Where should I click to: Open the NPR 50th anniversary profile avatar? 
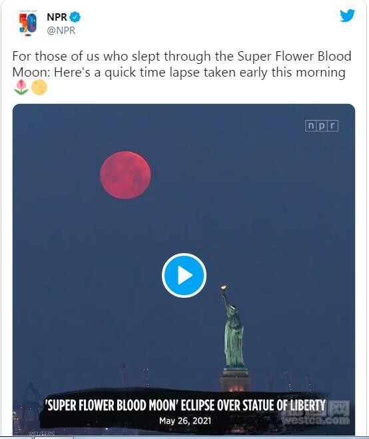click(x=28, y=23)
